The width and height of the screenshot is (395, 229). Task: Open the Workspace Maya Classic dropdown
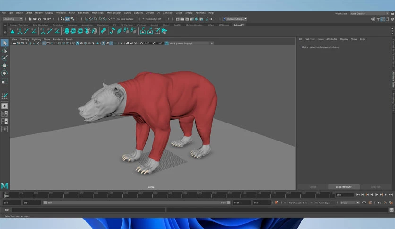coord(369,13)
